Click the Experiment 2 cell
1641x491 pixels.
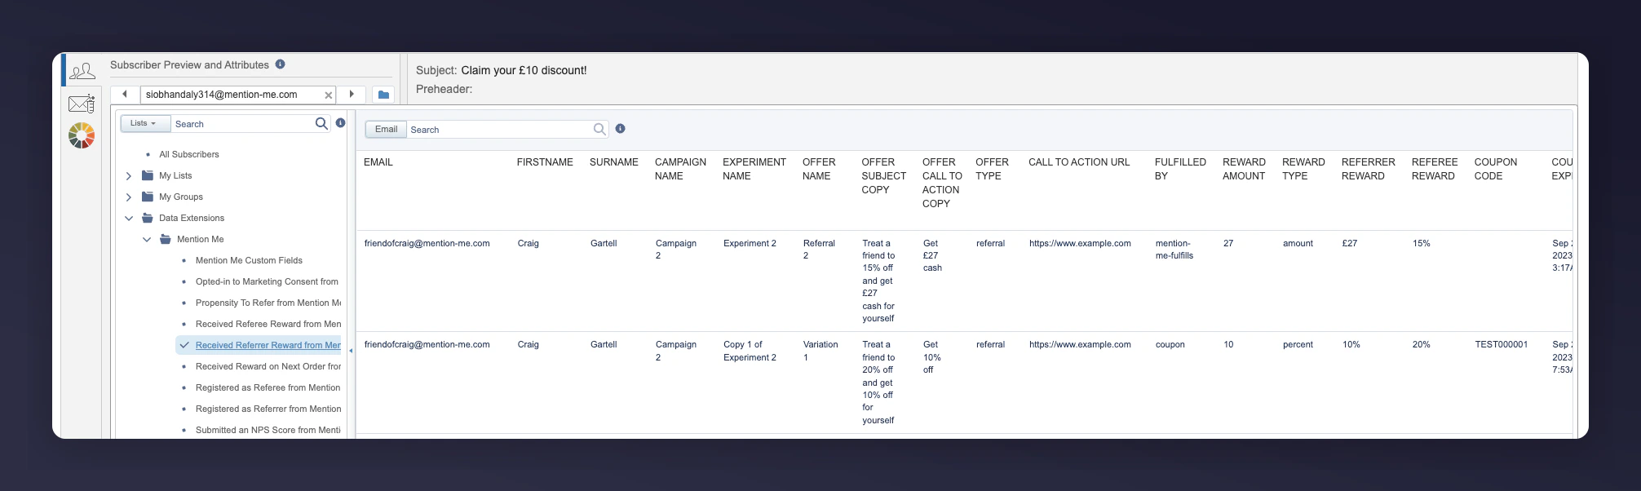[750, 243]
